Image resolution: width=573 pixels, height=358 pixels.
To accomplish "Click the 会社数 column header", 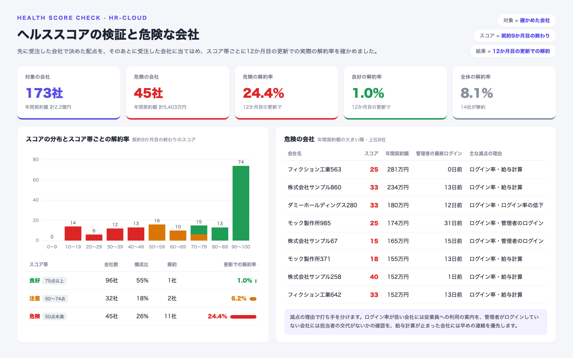I will pos(111,265).
